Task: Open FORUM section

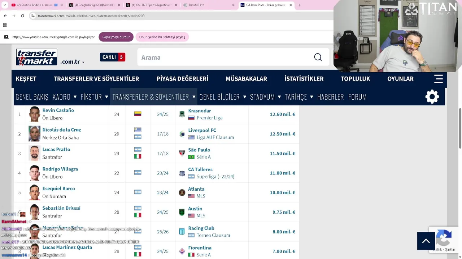Action: (357, 97)
